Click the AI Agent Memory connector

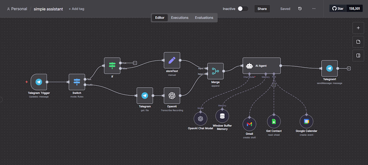[266, 74]
